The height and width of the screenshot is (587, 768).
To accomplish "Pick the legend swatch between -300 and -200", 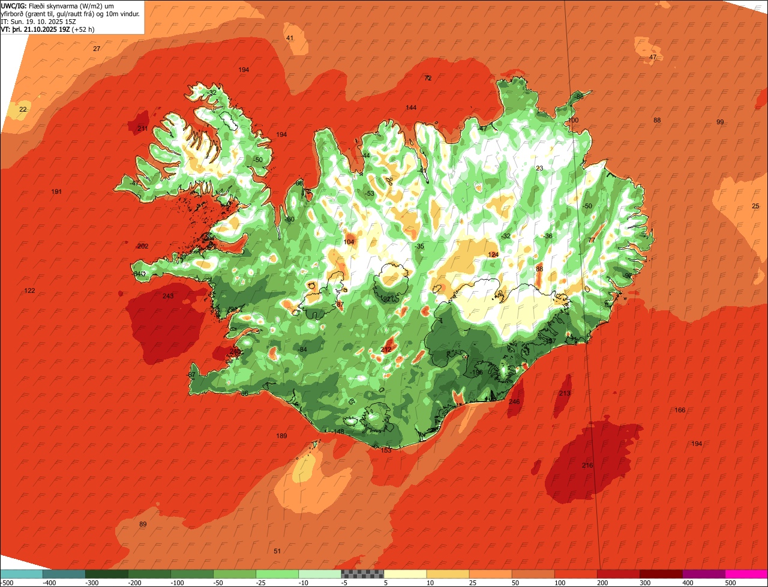I will tap(107, 574).
